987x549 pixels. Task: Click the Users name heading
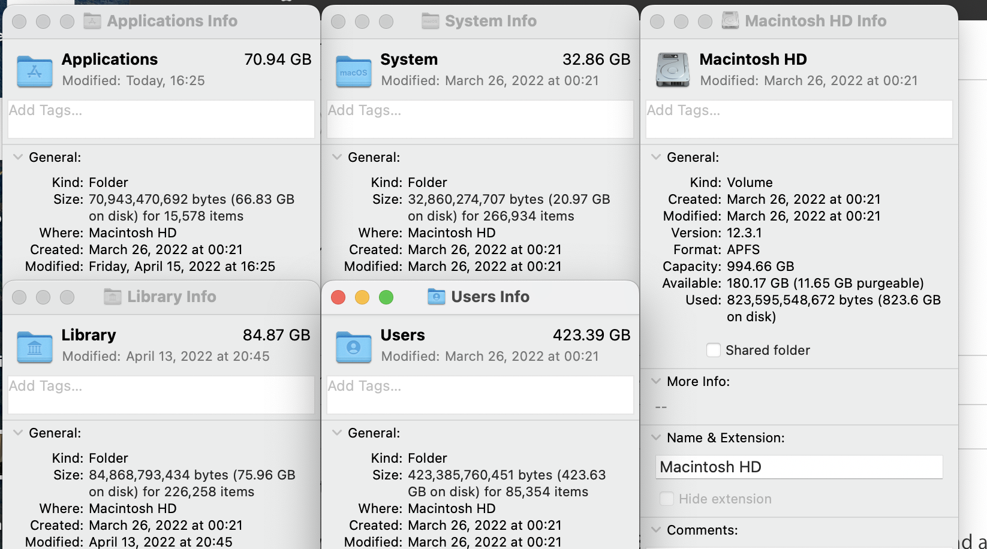[403, 335]
